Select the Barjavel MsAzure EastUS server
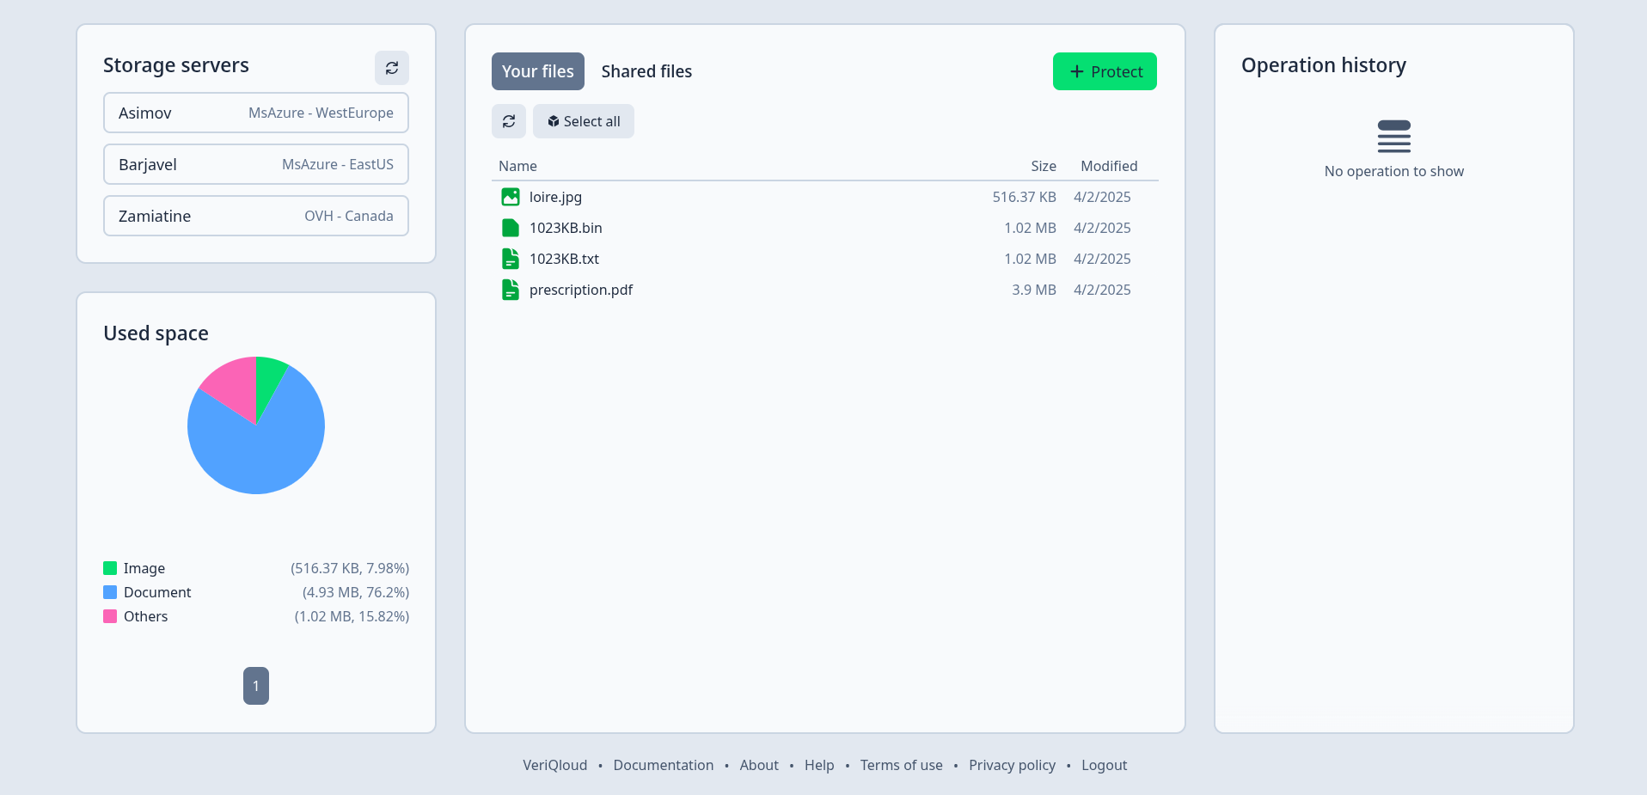The width and height of the screenshot is (1647, 795). (255, 164)
